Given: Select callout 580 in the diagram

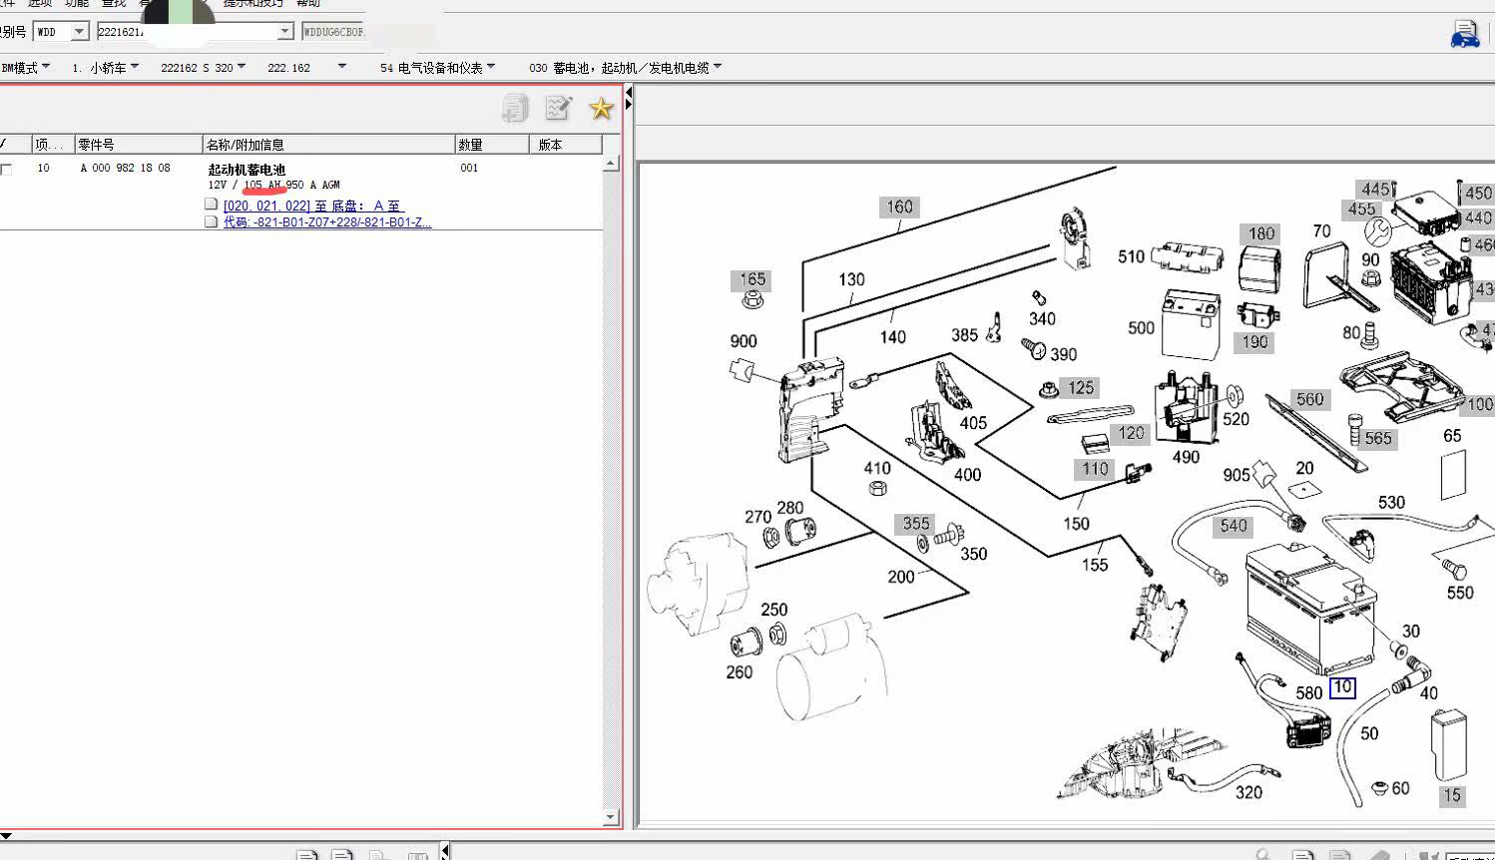Looking at the screenshot, I should click(x=1308, y=692).
